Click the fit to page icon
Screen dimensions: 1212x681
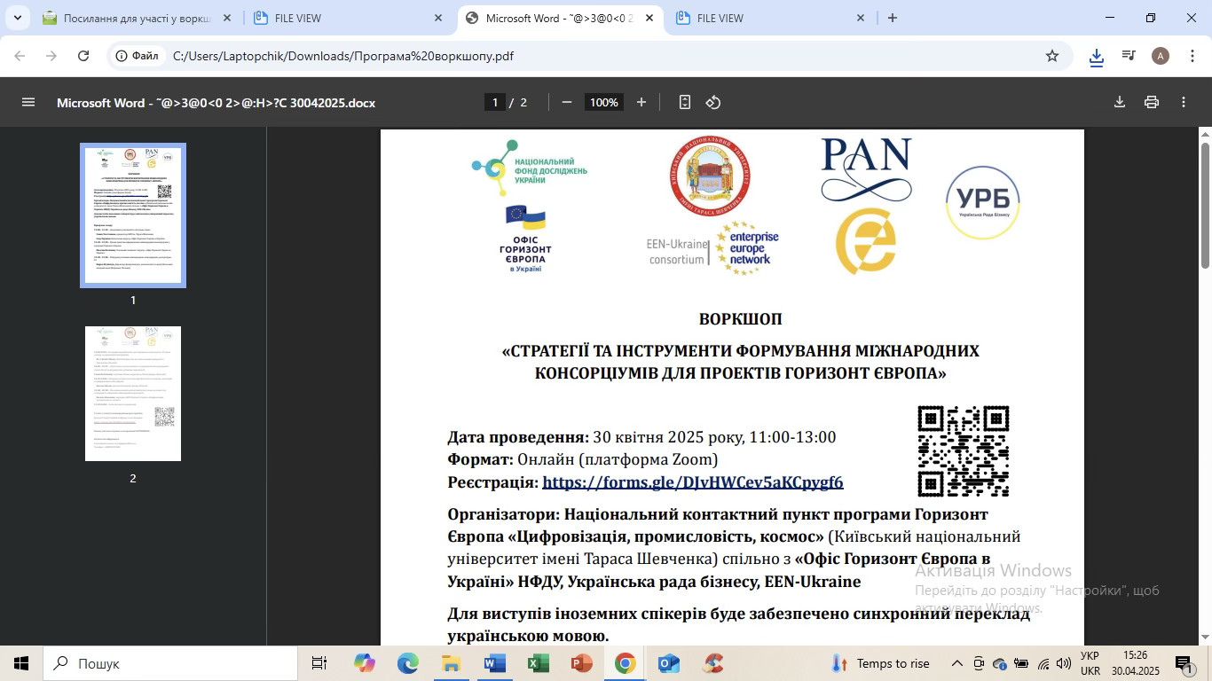685,102
